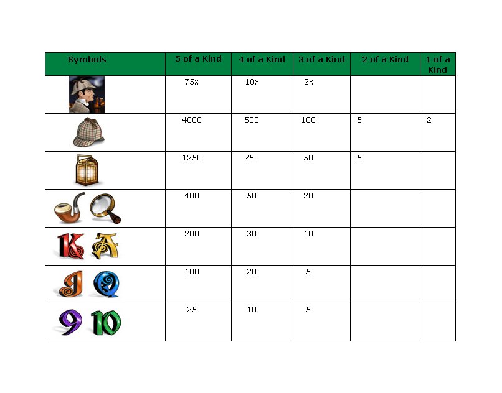Select the 1 of a Kind header
This screenshot has width=502, height=393.
pyautogui.click(x=437, y=64)
